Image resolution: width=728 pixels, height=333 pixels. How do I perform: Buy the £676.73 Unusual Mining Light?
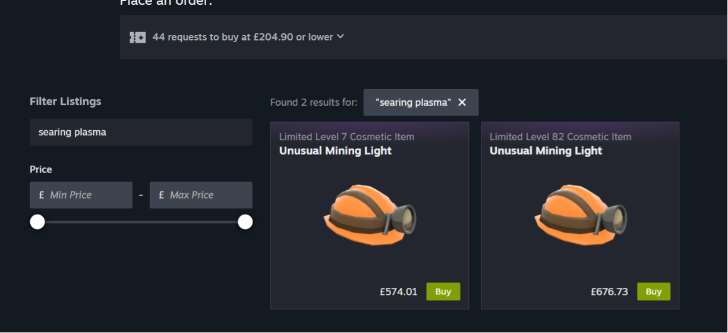[x=654, y=291]
